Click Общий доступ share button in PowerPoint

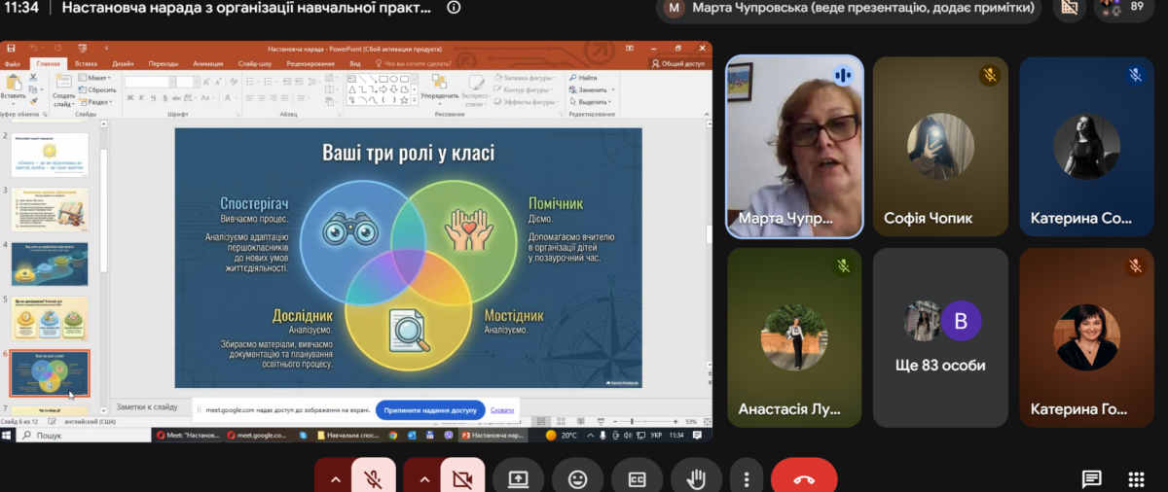pos(678,63)
